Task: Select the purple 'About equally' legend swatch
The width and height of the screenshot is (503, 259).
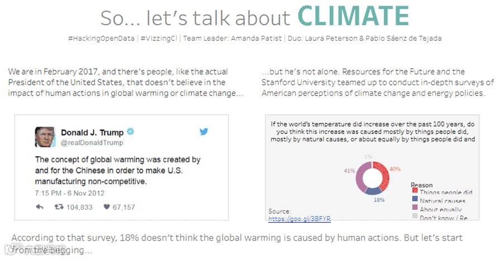Action: tap(415, 209)
